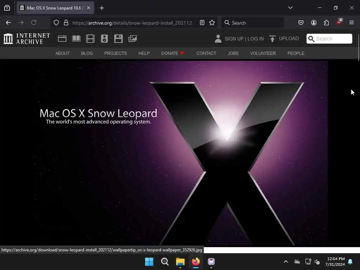This screenshot has width=360, height=270.
Task: Open the Windows Start menu
Action: point(149,262)
